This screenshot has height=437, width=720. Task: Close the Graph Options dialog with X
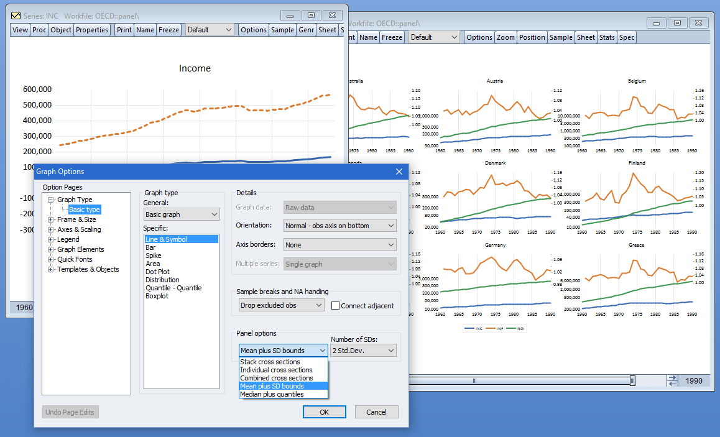399,171
